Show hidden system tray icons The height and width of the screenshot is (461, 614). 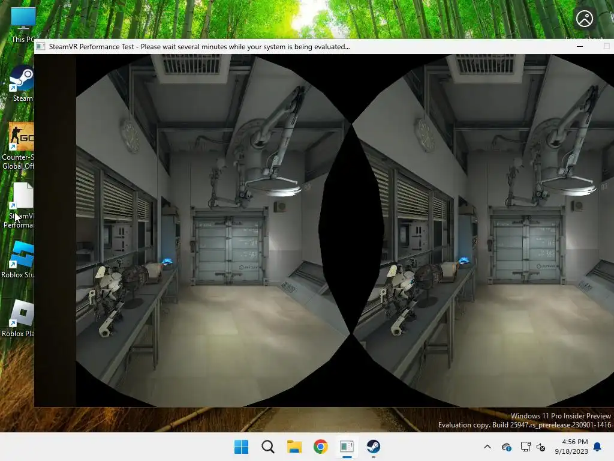click(487, 447)
